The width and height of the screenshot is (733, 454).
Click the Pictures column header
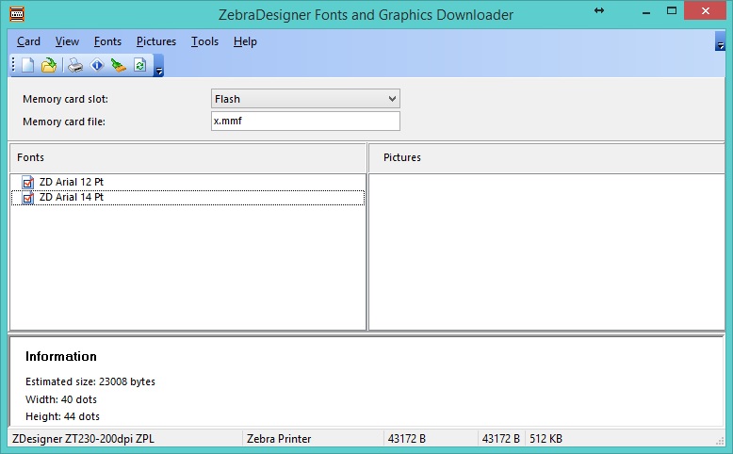click(546, 157)
